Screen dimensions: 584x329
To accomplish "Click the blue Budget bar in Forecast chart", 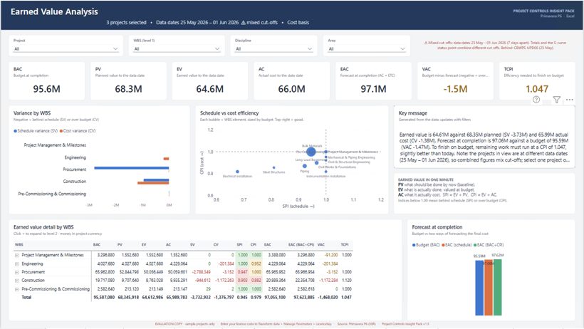I will coord(479,288).
